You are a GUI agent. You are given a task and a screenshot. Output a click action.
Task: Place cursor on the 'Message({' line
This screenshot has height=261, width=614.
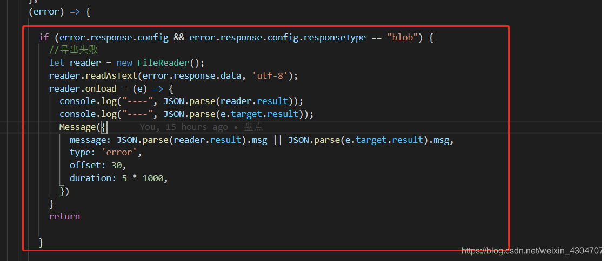point(83,127)
